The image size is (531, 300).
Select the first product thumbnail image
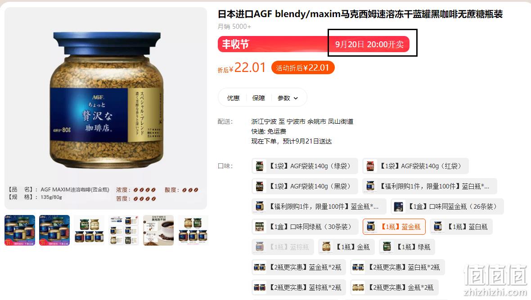coord(20,230)
